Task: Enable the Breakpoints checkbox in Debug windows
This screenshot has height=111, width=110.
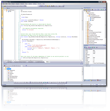Action: (7, 70)
